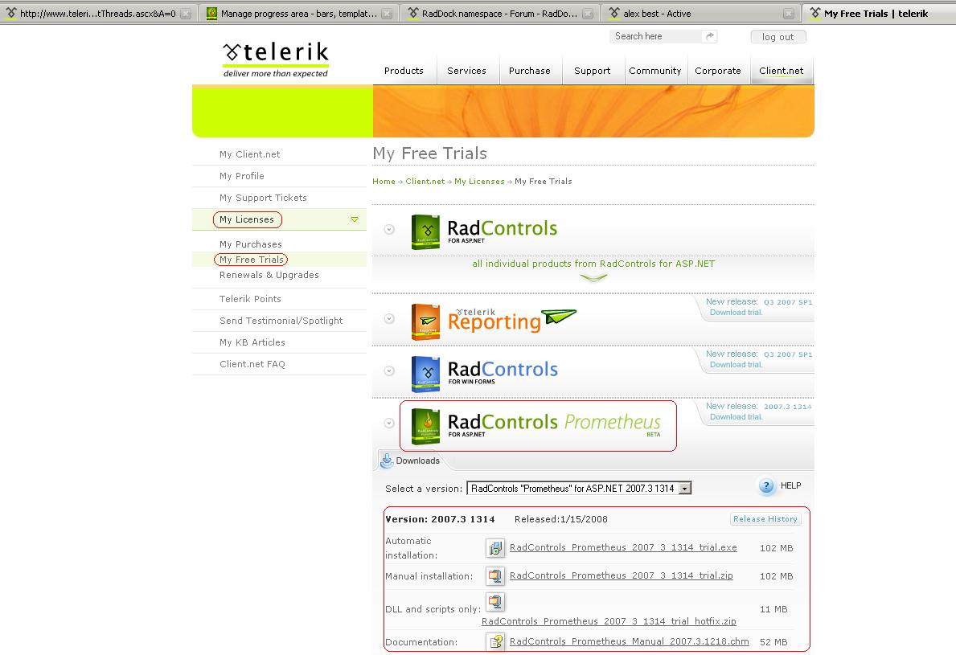Open the Corporate menu
The image size is (956, 655).
[718, 71]
